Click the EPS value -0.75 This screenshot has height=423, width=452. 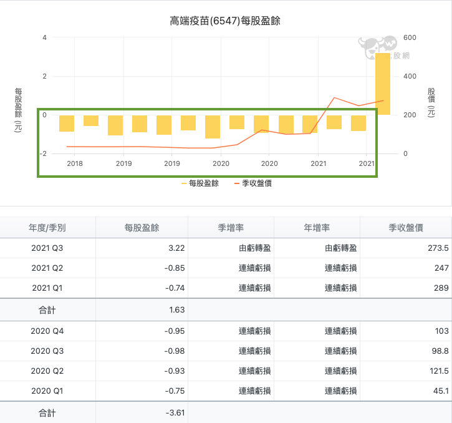pos(175,391)
